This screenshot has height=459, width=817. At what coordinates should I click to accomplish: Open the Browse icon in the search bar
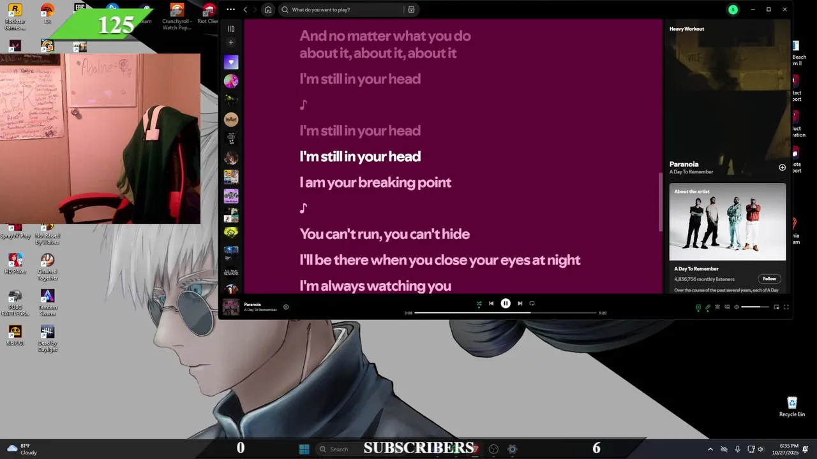[x=411, y=10]
